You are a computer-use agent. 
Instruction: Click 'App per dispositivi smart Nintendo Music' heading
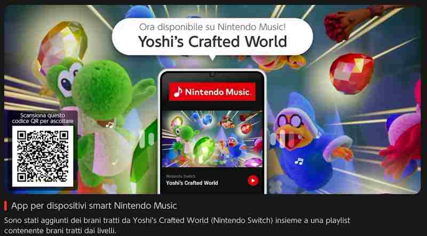coord(94,206)
